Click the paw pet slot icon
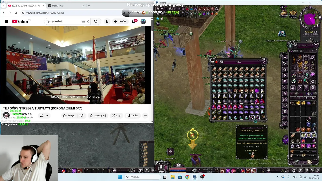Viewport: 322px width, 181px height. click(313, 88)
